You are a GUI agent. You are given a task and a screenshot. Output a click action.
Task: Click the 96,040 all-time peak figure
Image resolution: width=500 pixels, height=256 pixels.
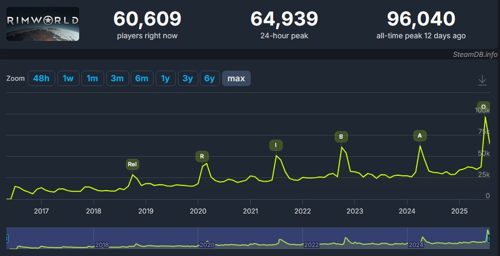[421, 19]
